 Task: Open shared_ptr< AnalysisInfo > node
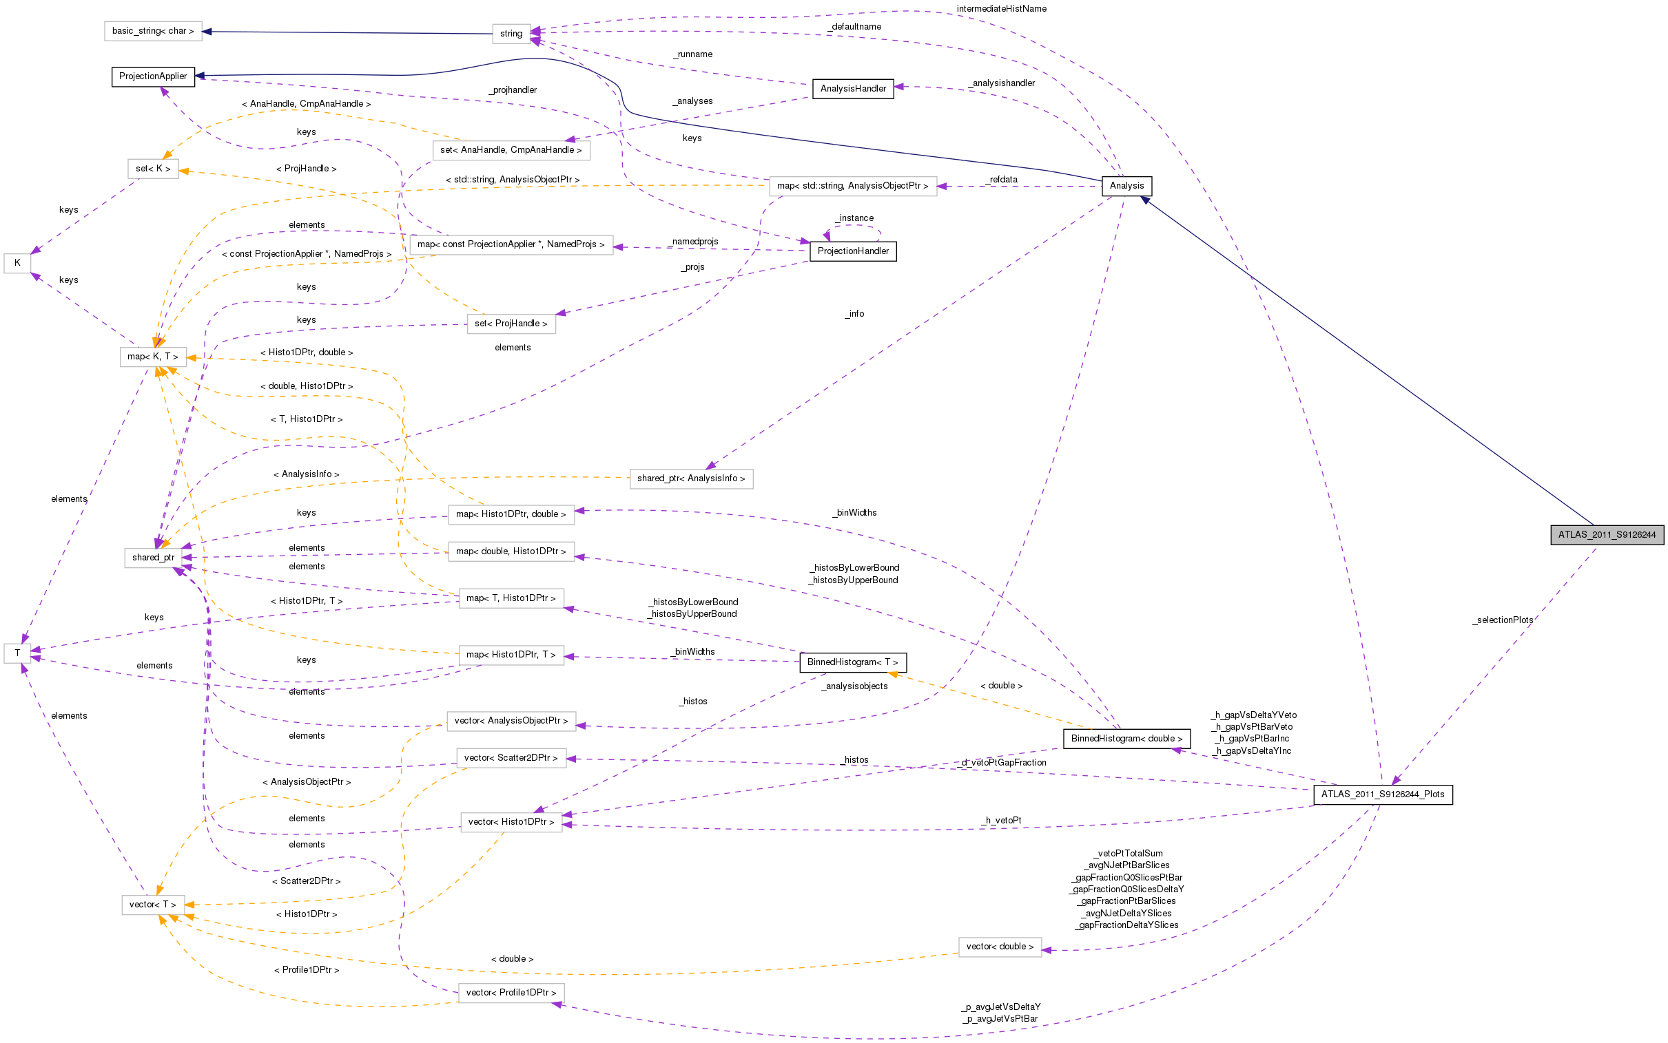pyautogui.click(x=691, y=479)
